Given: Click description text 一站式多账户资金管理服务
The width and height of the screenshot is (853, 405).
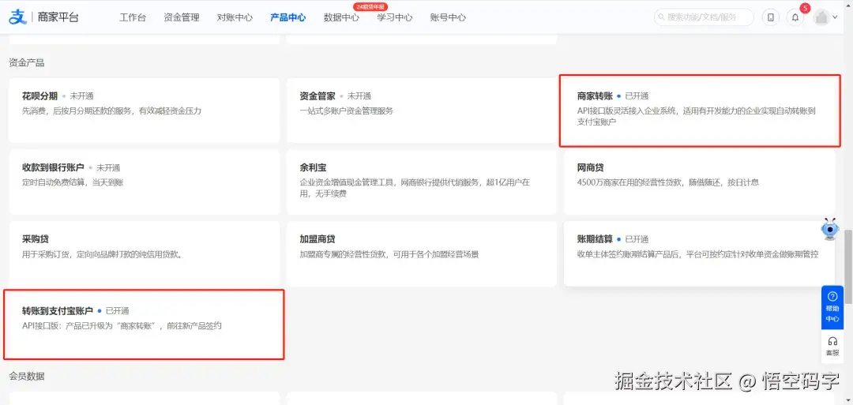Looking at the screenshot, I should [x=347, y=111].
